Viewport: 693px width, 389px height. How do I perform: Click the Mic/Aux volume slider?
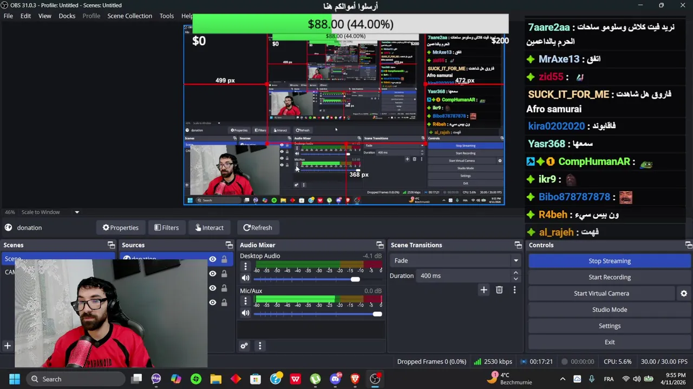pyautogui.click(x=318, y=314)
